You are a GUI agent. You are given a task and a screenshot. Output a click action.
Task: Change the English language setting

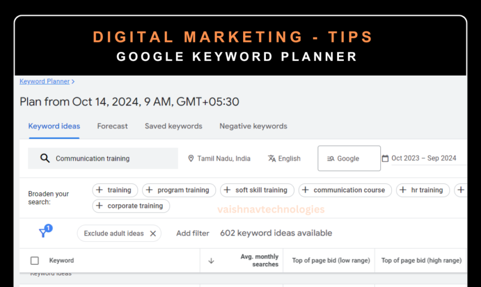289,158
